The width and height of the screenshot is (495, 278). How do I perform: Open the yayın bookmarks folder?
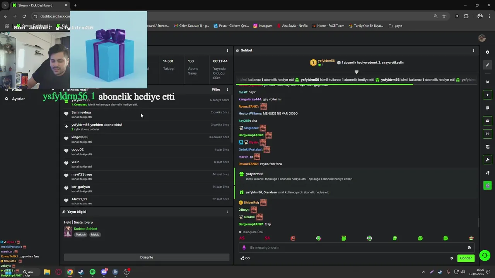[395, 26]
